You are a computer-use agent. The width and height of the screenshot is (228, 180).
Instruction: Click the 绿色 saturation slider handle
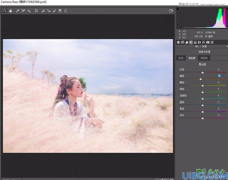coord(203,92)
